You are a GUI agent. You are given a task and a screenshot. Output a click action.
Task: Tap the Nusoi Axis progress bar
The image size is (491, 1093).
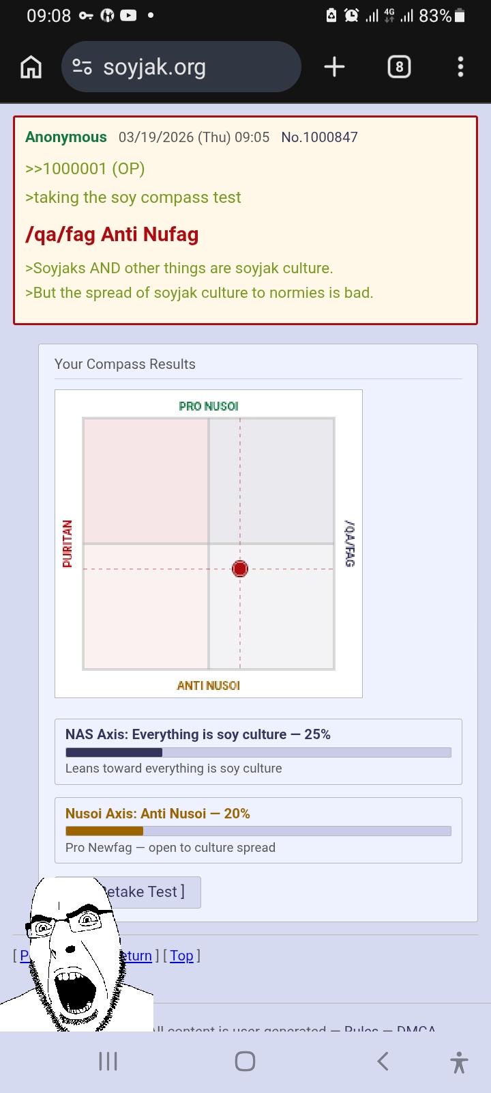click(258, 831)
